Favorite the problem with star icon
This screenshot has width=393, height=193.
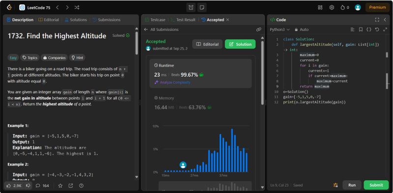(60, 186)
